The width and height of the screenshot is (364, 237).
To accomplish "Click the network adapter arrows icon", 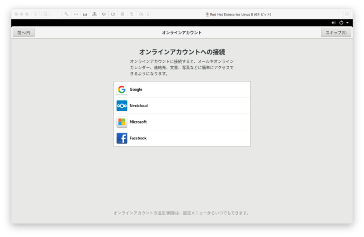I will point(76,14).
